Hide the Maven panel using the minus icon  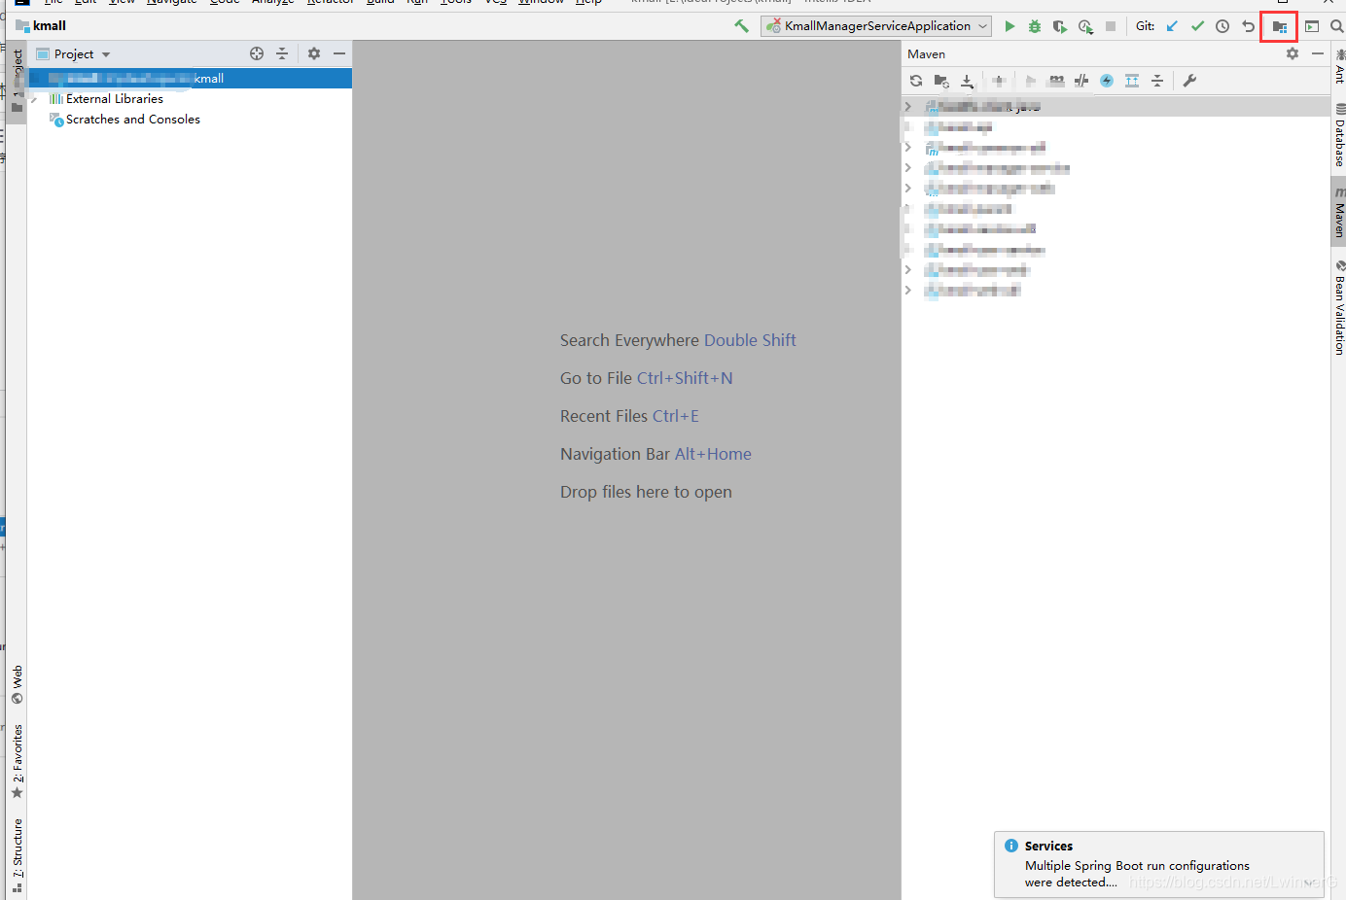tap(1318, 54)
